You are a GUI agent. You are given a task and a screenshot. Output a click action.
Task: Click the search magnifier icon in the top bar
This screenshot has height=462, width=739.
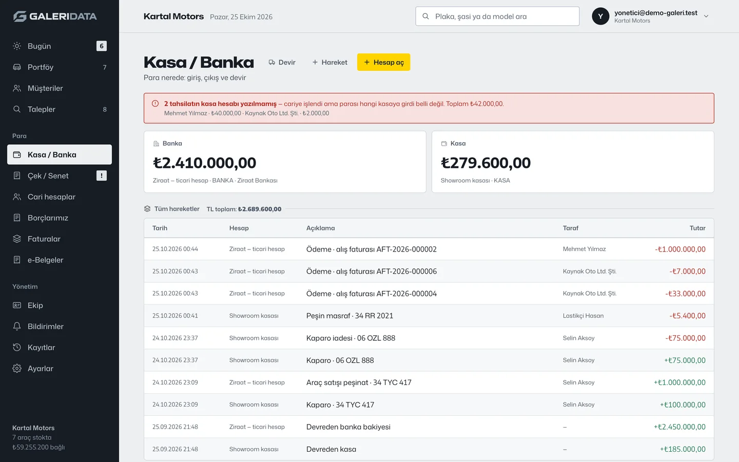[425, 16]
